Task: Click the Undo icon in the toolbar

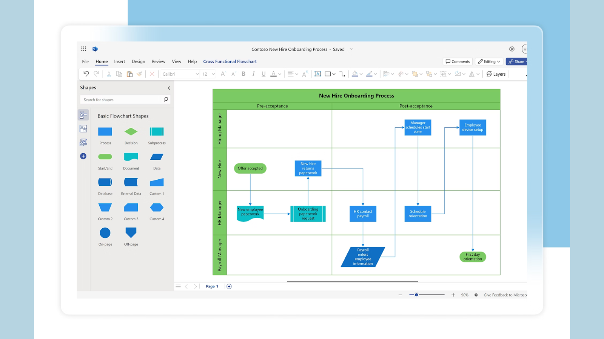Action: 86,74
